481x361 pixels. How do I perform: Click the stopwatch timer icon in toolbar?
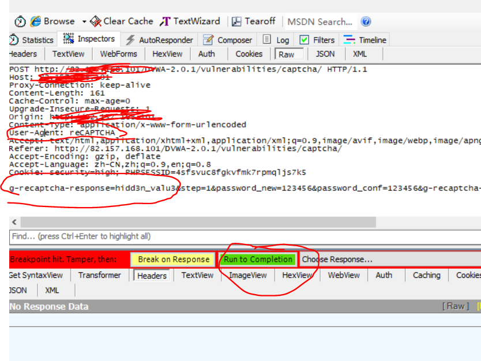(20, 21)
